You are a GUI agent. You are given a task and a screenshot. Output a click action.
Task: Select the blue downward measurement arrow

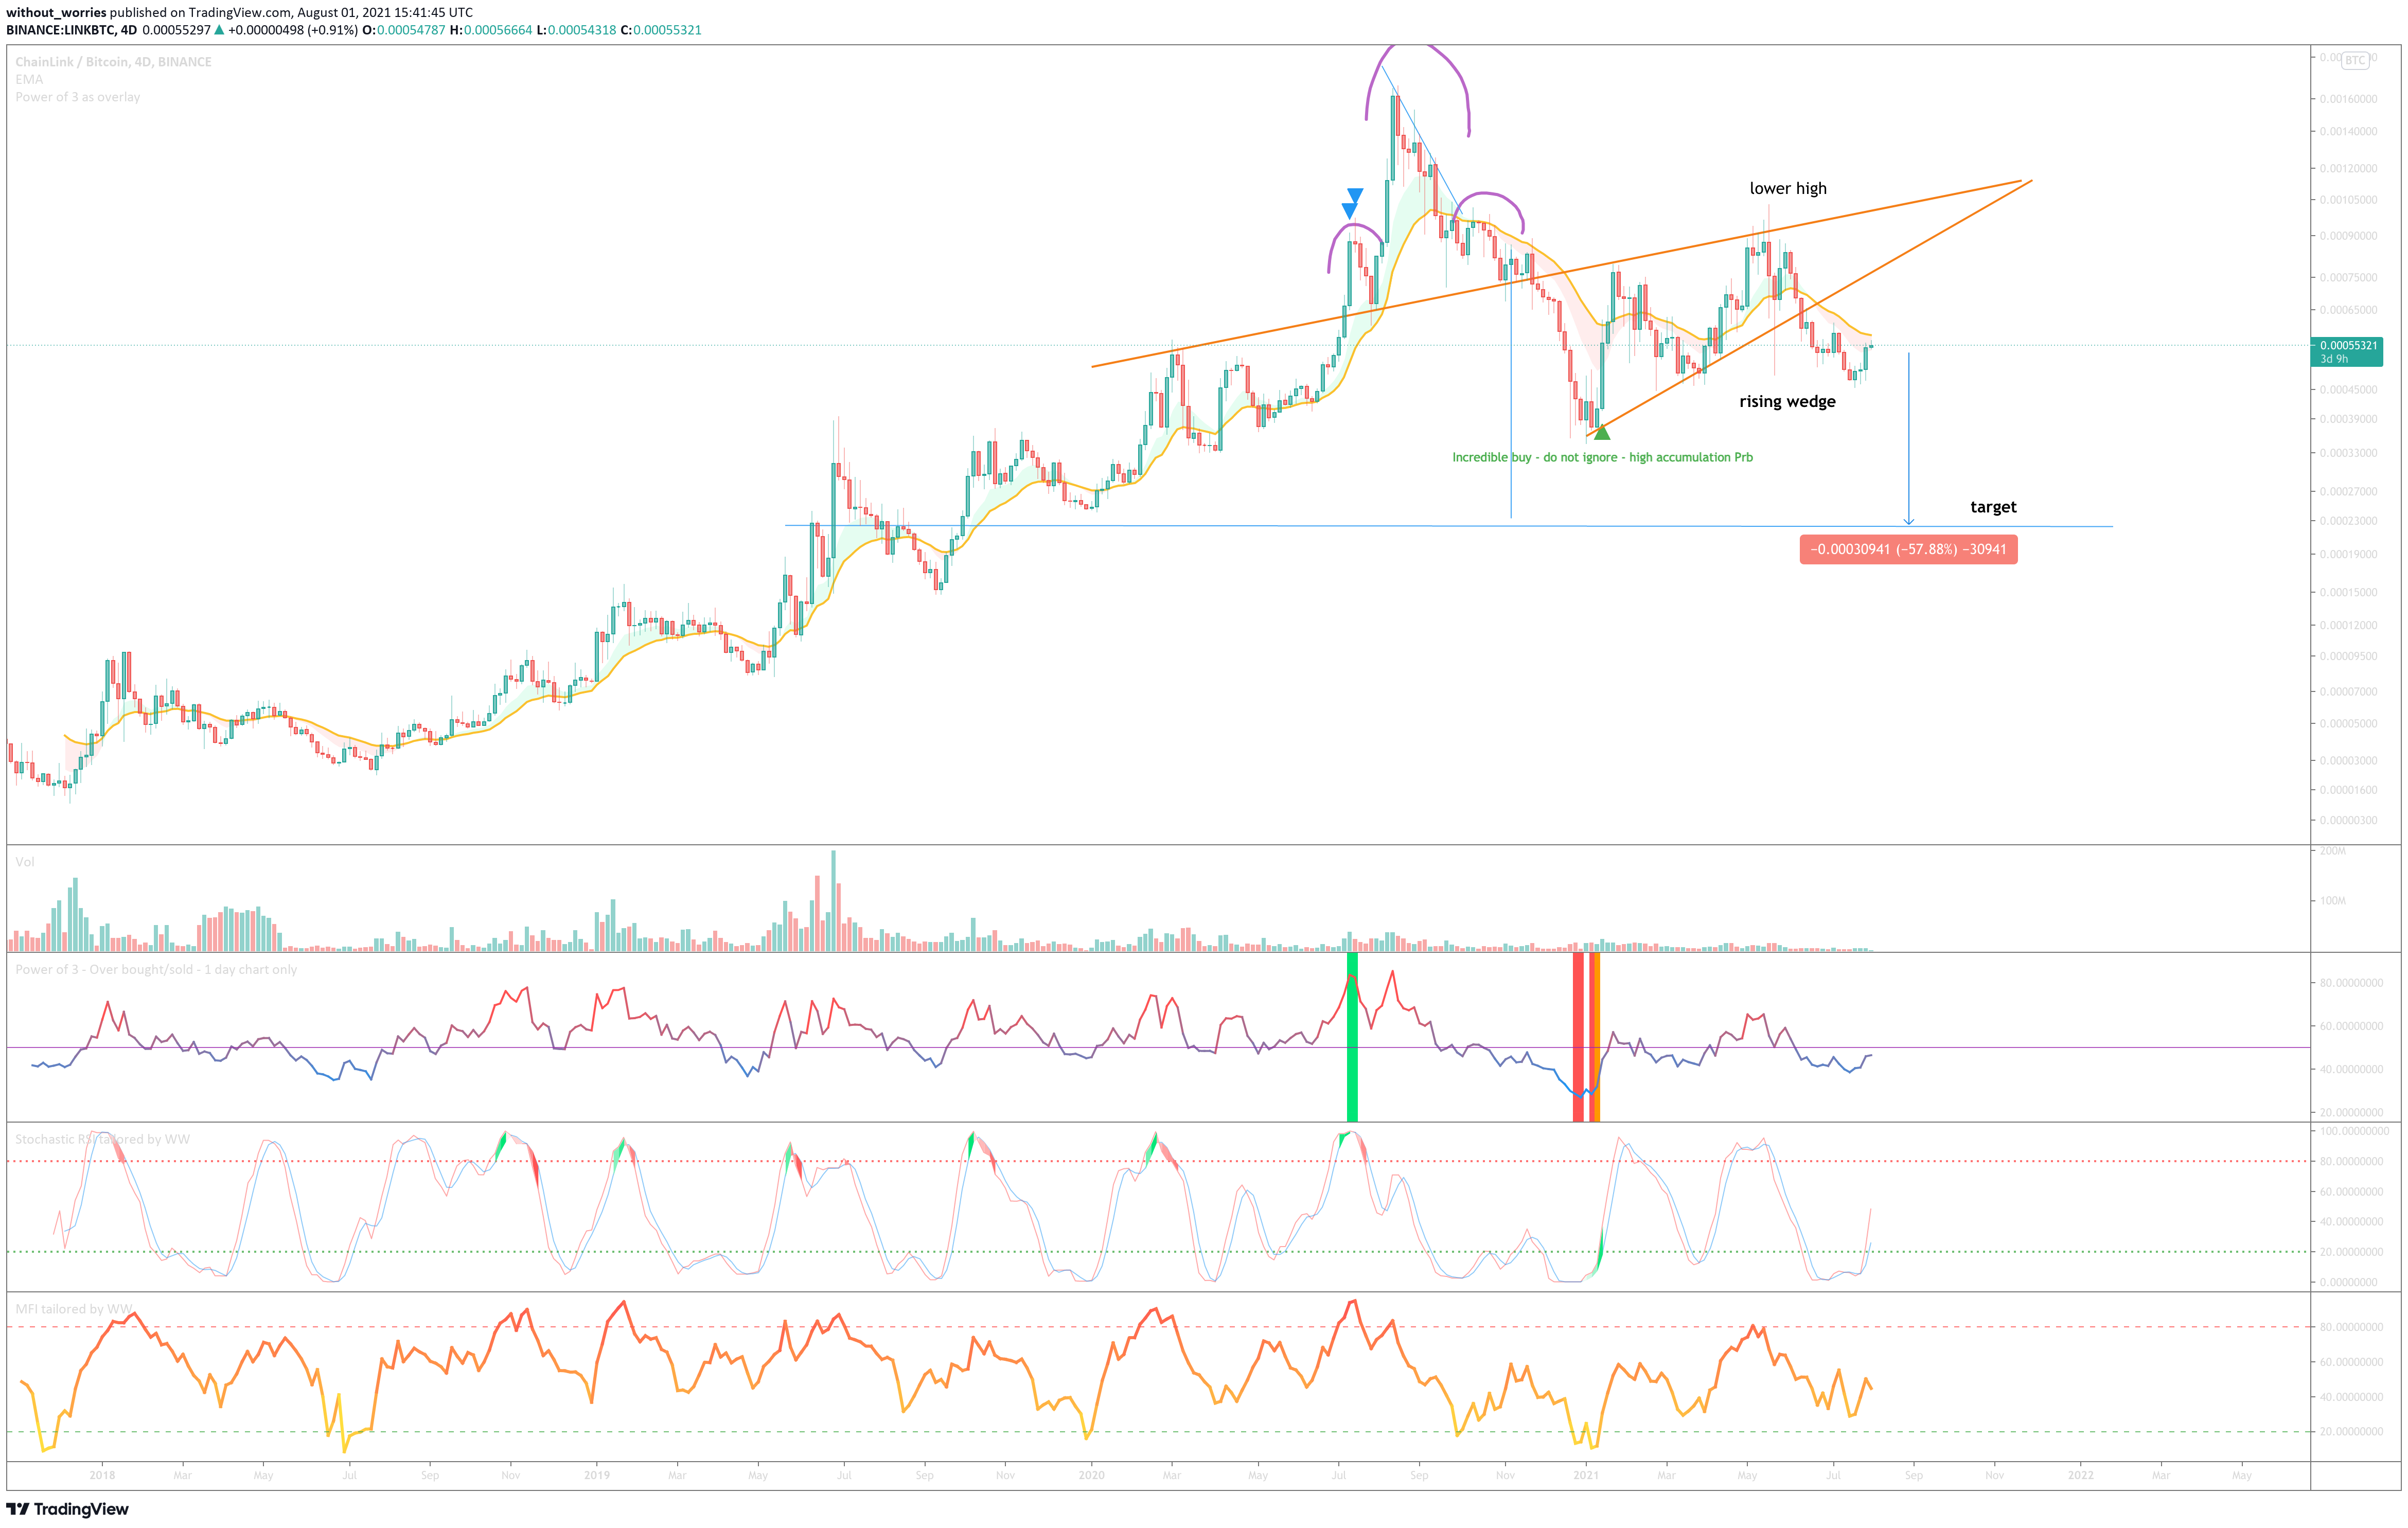pyautogui.click(x=1908, y=438)
